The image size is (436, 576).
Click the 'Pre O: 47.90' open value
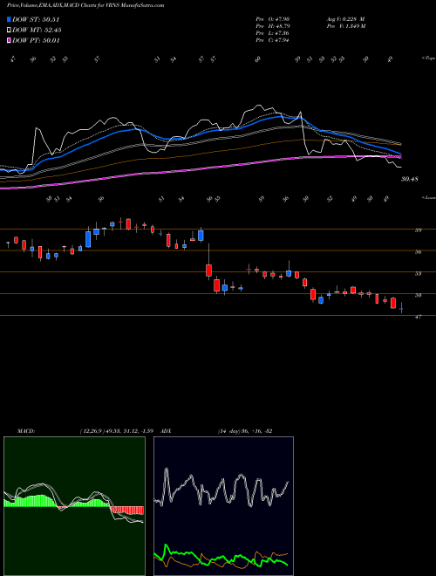click(x=273, y=18)
